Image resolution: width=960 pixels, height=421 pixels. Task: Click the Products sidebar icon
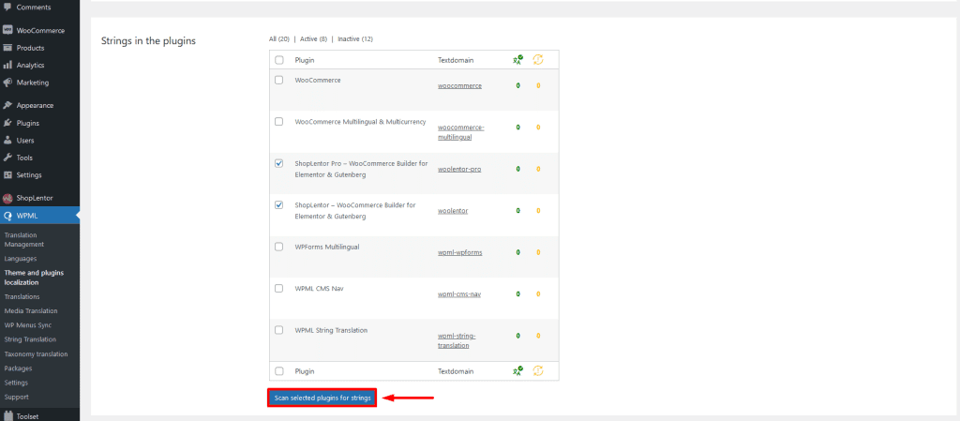point(7,48)
